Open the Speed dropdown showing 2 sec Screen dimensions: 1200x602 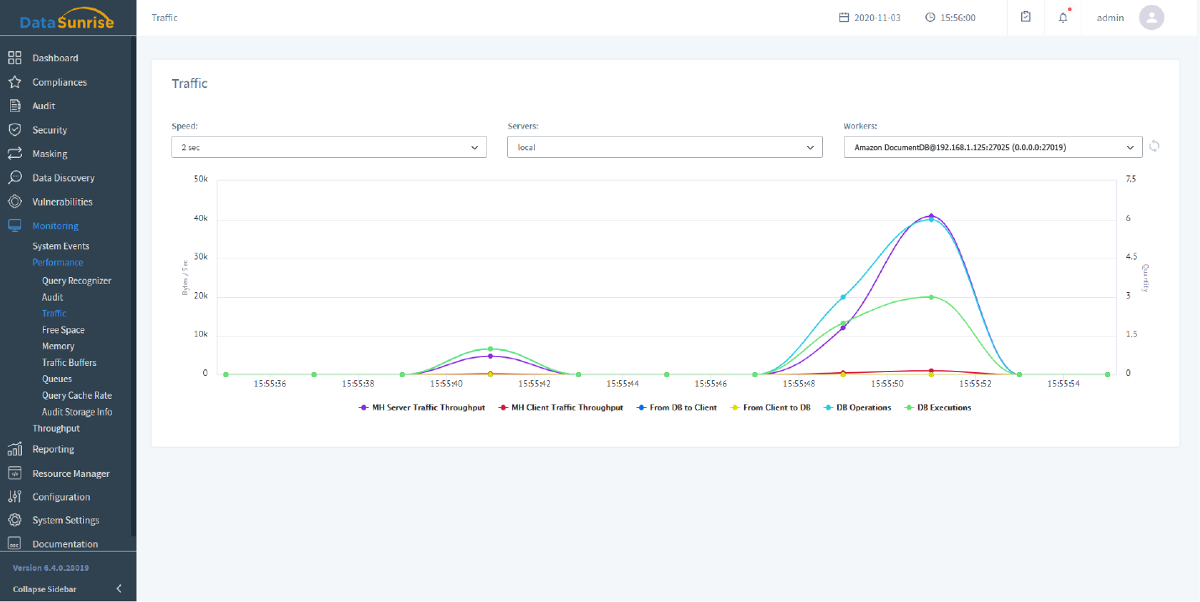click(x=328, y=148)
